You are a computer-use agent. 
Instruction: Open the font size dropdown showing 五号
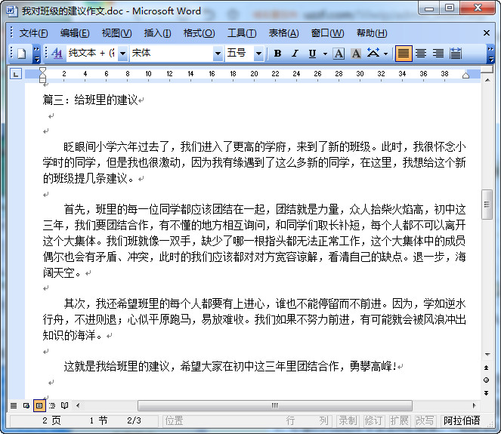258,54
